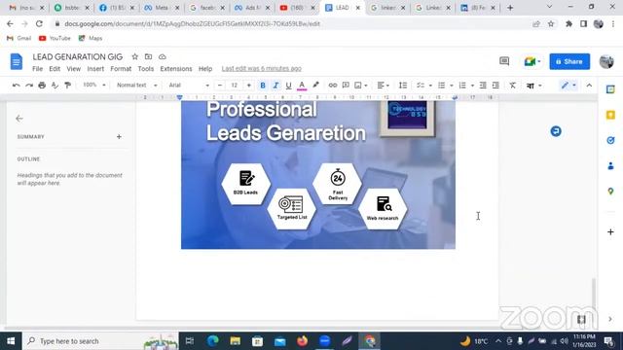The height and width of the screenshot is (350, 623).
Task: Insert a link using toolbar icon
Action: tap(333, 86)
